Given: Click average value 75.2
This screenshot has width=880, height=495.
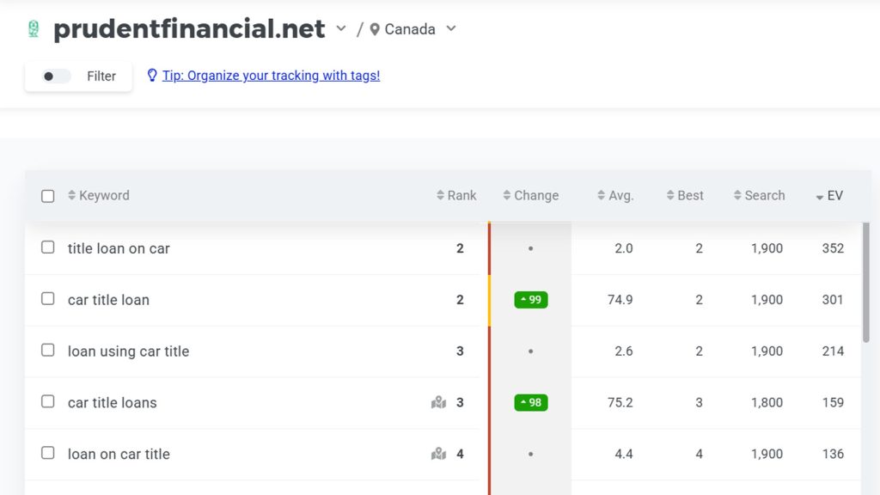Looking at the screenshot, I should 620,402.
